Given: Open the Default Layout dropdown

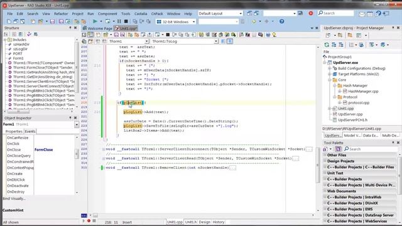Looking at the screenshot, I should click(x=241, y=13).
